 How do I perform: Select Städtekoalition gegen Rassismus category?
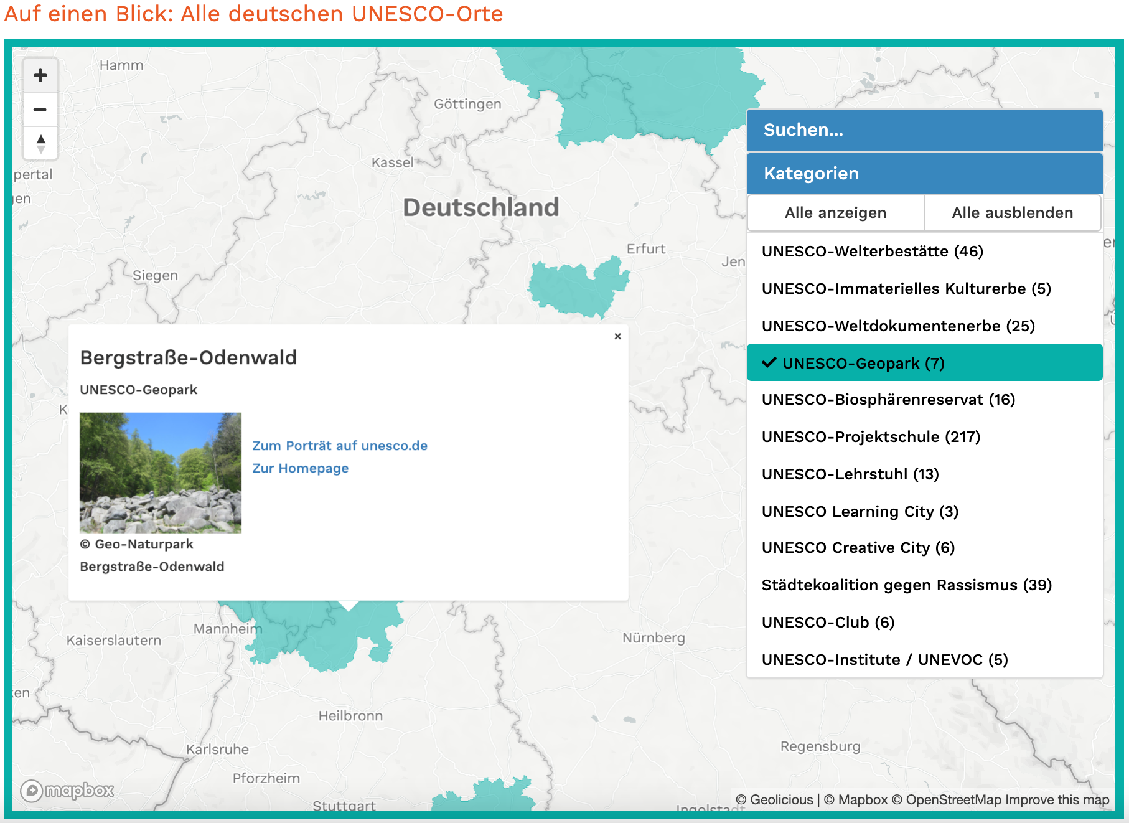tap(906, 585)
